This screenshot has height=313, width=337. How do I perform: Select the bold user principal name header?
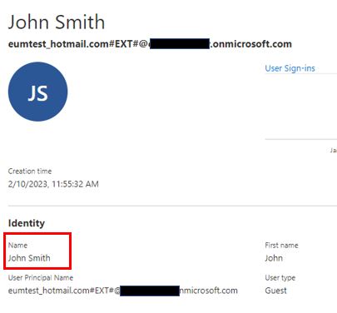click(x=150, y=44)
